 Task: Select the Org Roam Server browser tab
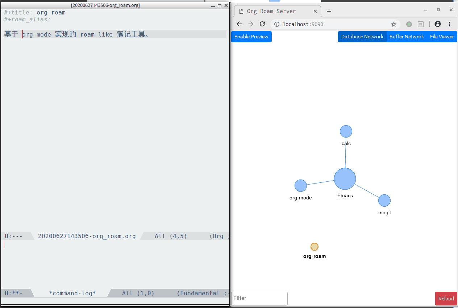277,11
